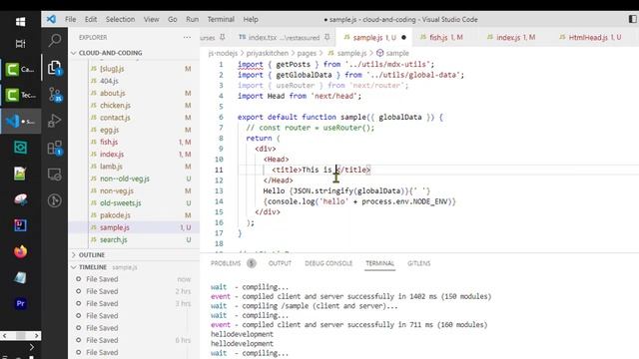Click the priyaskitchen breadcrumb segment
The height and width of the screenshot is (359, 639).
(267, 53)
